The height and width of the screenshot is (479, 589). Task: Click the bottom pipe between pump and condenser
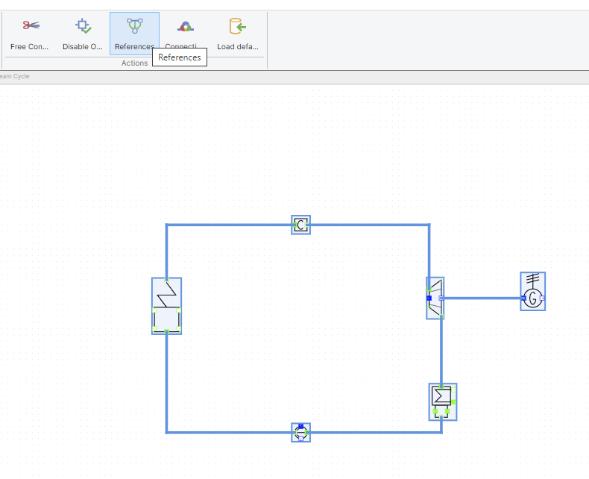[x=373, y=432]
